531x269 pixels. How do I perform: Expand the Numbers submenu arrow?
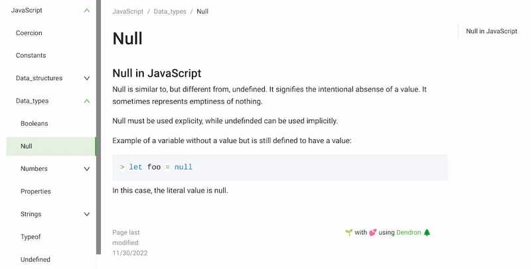(x=87, y=169)
